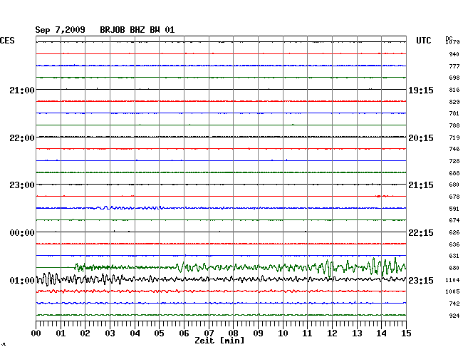This screenshot has height=352, width=463.
Task: Click x-axis minute label 02
Action: (85, 333)
